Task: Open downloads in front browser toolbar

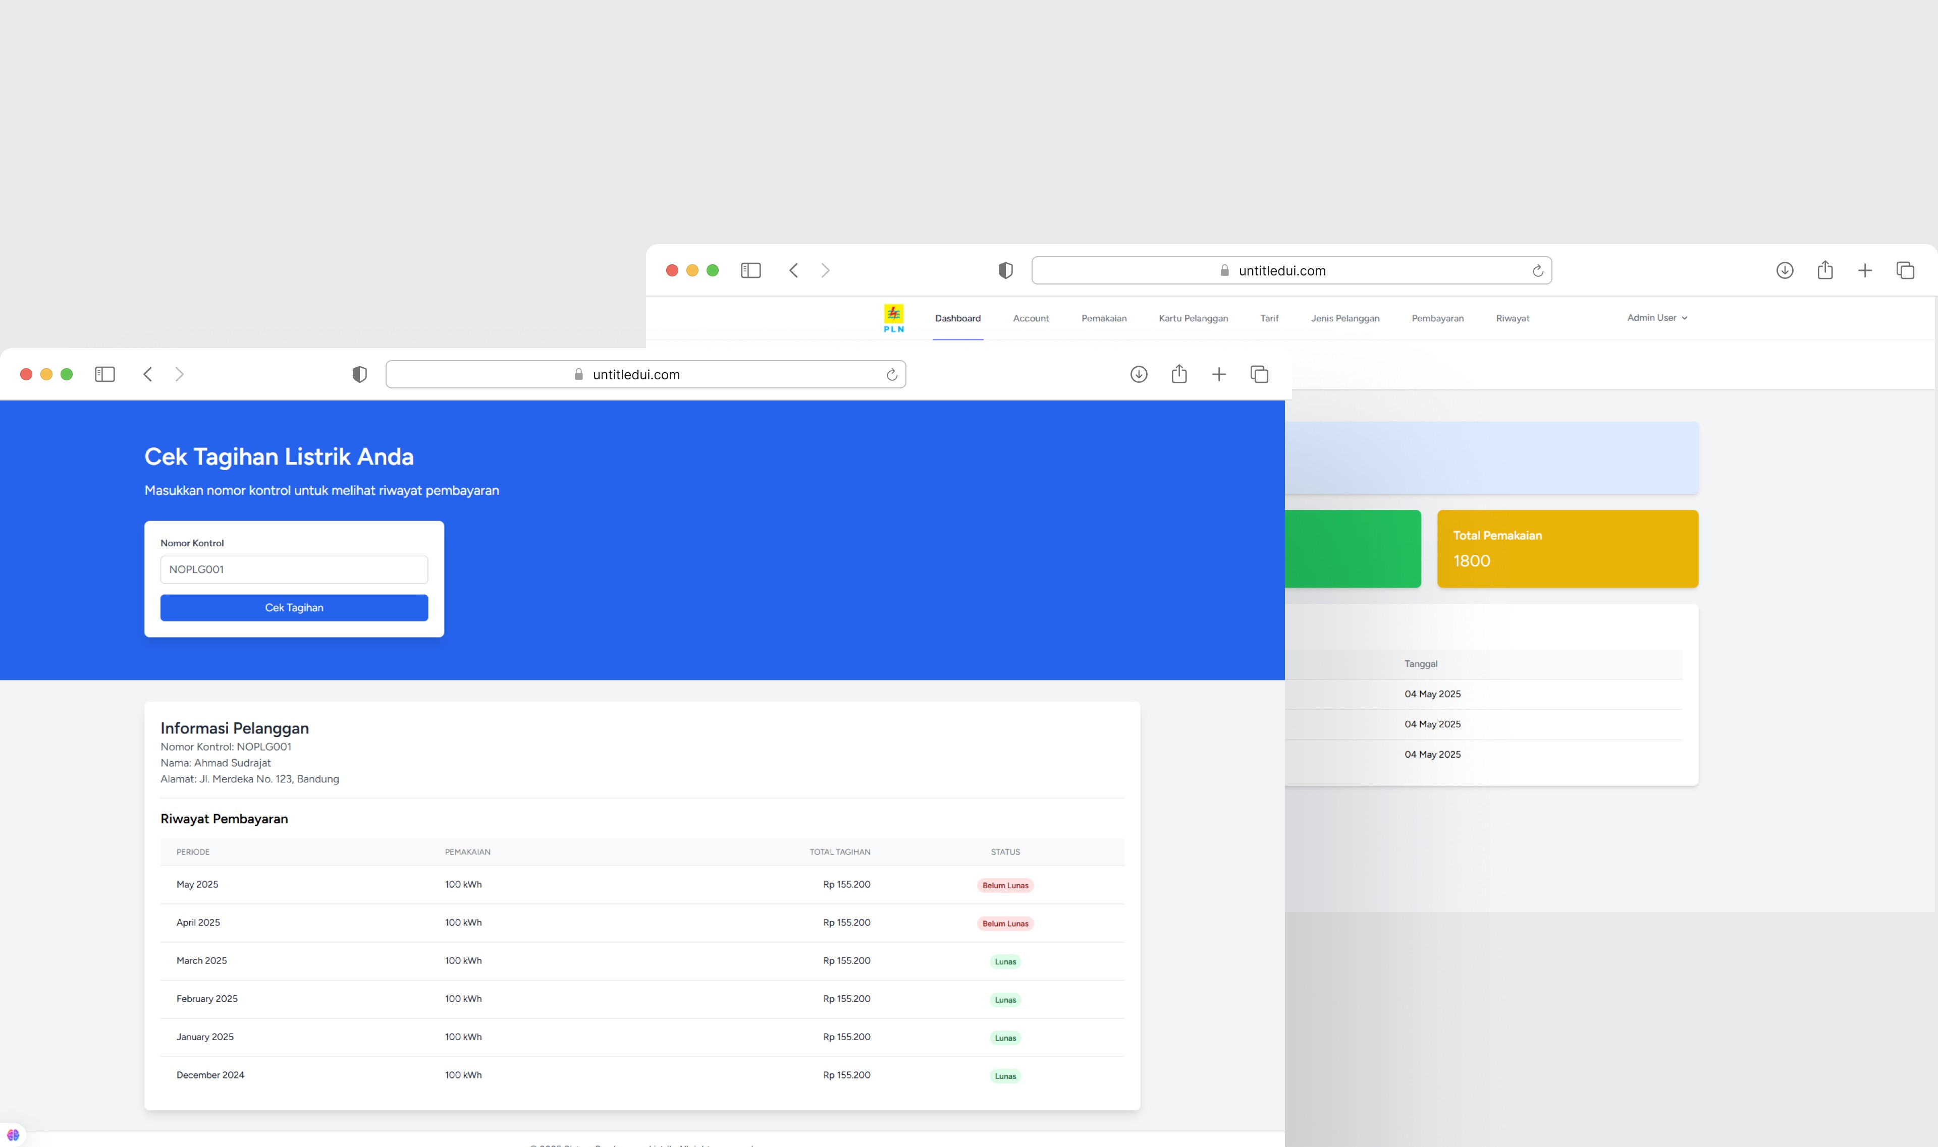Action: click(x=1139, y=374)
